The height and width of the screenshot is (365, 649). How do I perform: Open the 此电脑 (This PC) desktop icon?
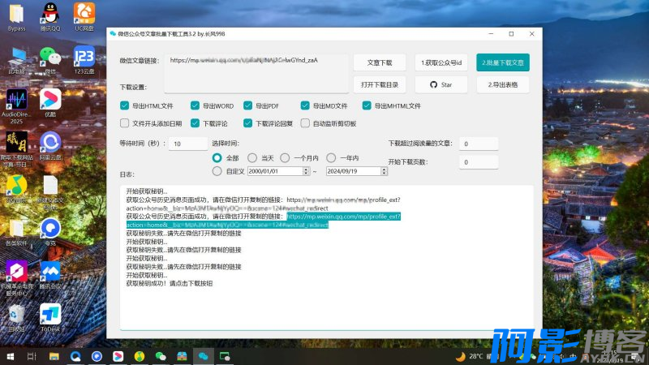tap(16, 60)
